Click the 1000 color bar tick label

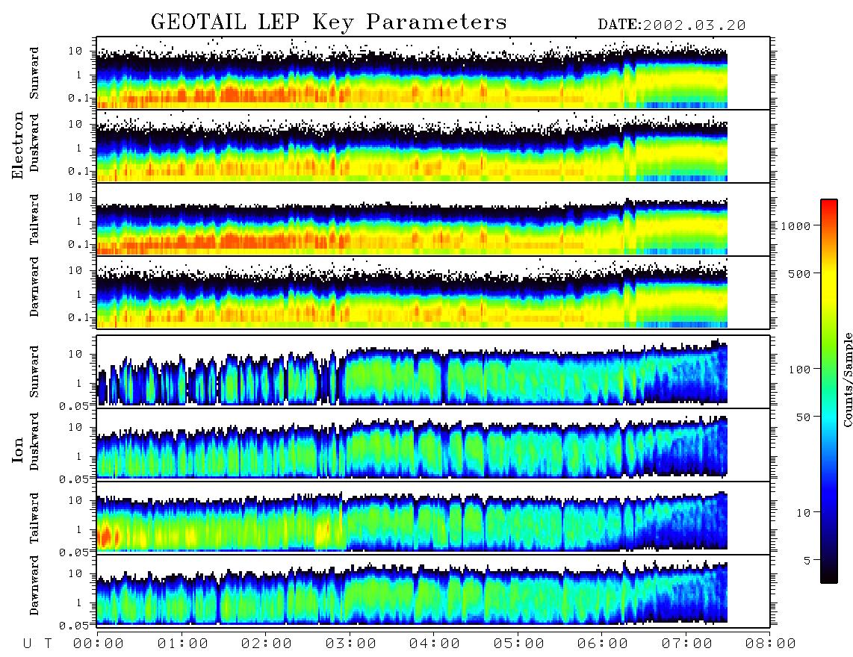click(x=796, y=225)
